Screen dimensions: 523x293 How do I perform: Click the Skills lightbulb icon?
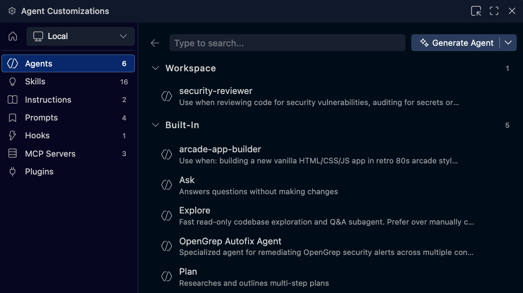click(13, 81)
